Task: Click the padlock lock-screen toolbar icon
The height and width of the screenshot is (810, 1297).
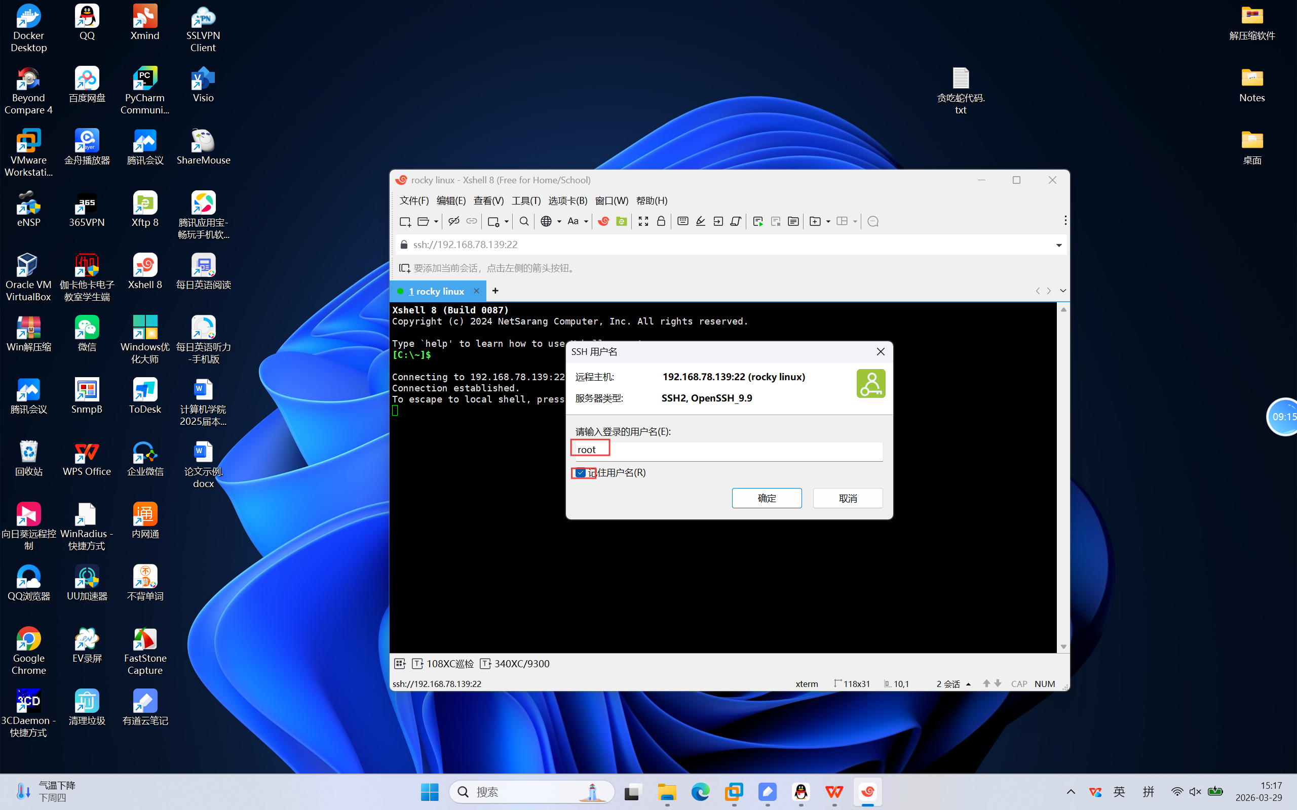Action: [x=661, y=221]
